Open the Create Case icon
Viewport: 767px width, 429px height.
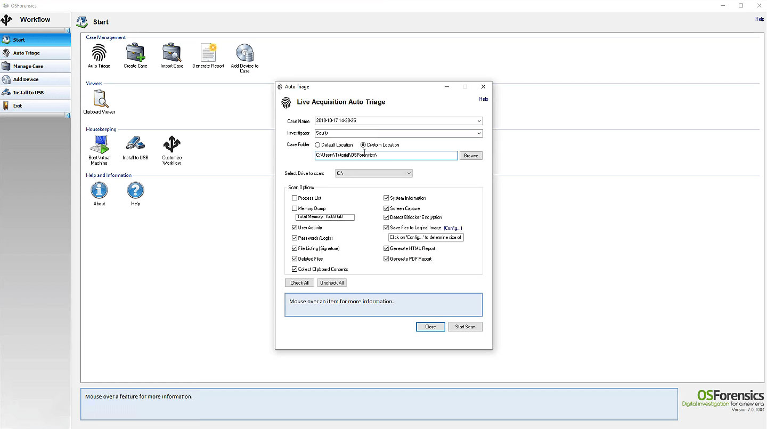[x=135, y=53]
